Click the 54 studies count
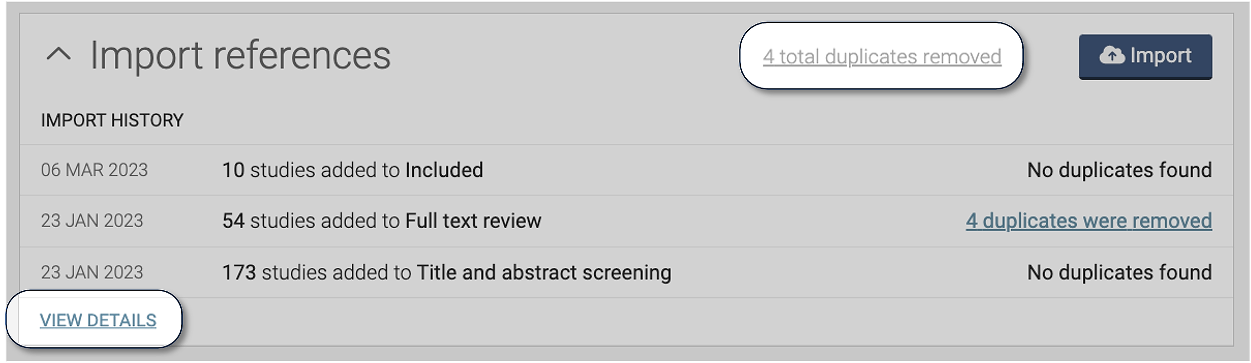1251x363 pixels. (233, 221)
